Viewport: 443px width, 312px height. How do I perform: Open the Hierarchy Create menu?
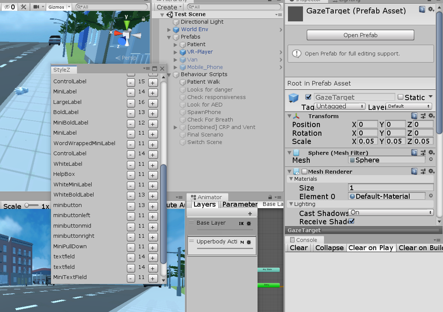coord(169,7)
